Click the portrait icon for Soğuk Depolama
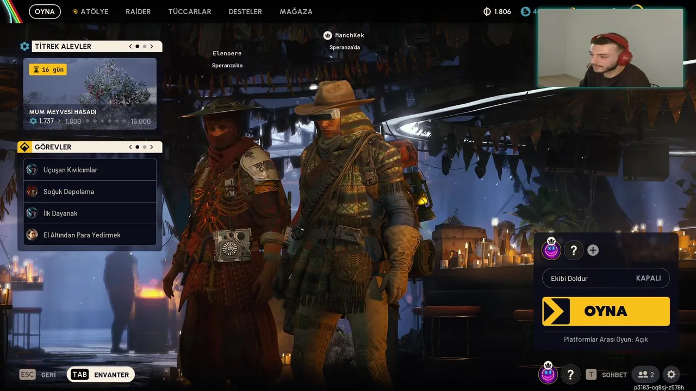696x391 pixels. tap(32, 191)
